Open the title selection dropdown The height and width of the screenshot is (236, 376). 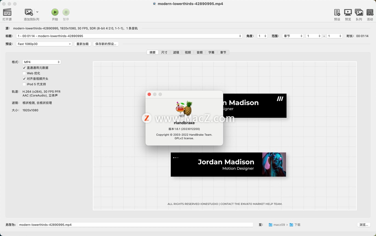tap(129, 36)
